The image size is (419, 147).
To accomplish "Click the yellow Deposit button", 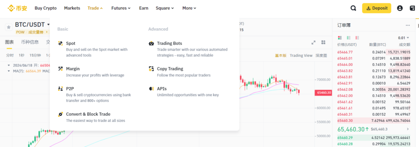I will (376, 8).
